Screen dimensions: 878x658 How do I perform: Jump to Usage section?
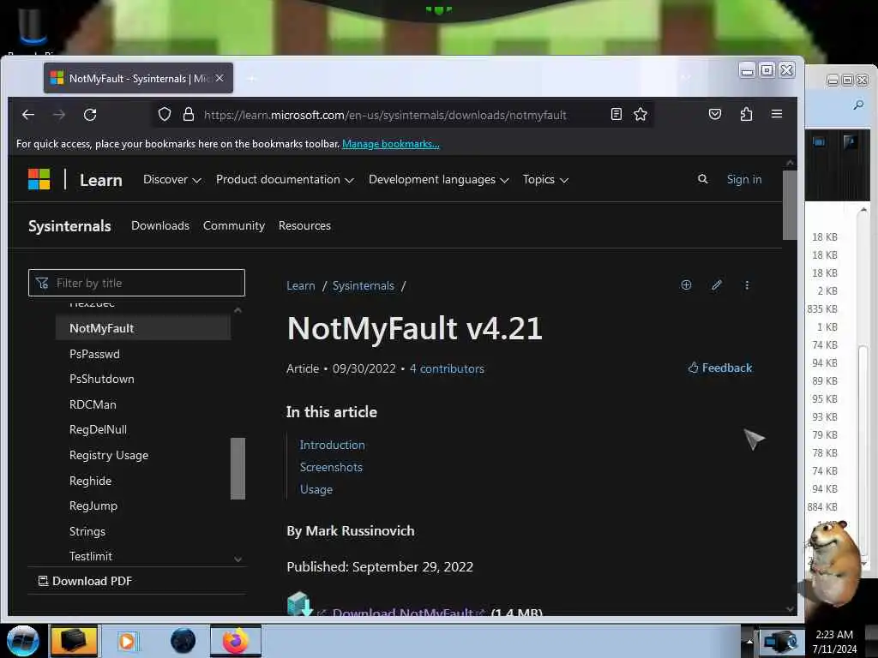316,489
